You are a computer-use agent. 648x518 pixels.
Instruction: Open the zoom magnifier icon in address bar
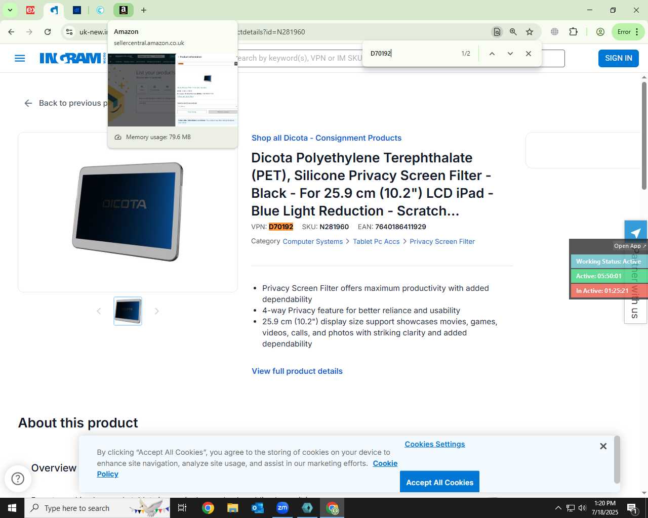513,32
